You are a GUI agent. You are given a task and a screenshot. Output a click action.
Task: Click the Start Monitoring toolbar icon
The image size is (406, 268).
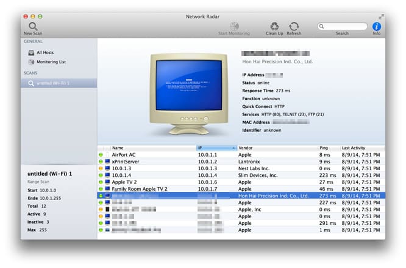(x=233, y=26)
